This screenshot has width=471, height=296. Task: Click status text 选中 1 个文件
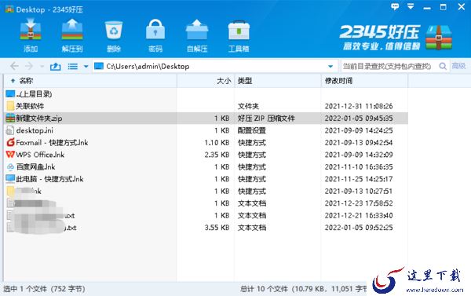[25, 289]
